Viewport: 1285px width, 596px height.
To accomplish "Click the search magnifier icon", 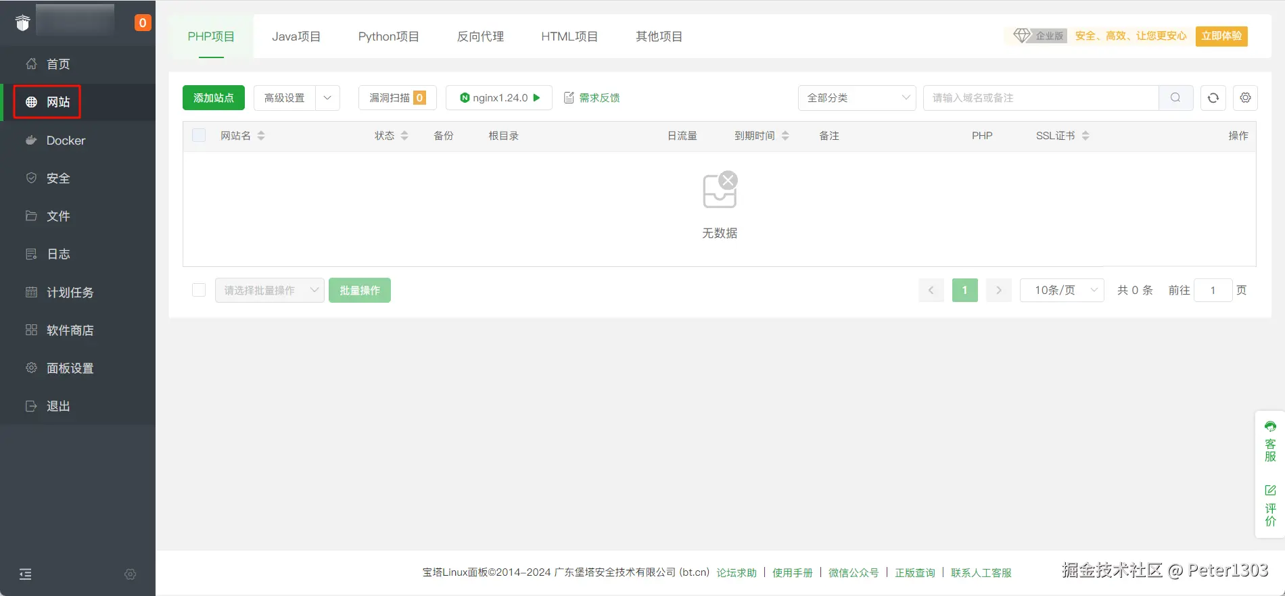I will pos(1175,98).
